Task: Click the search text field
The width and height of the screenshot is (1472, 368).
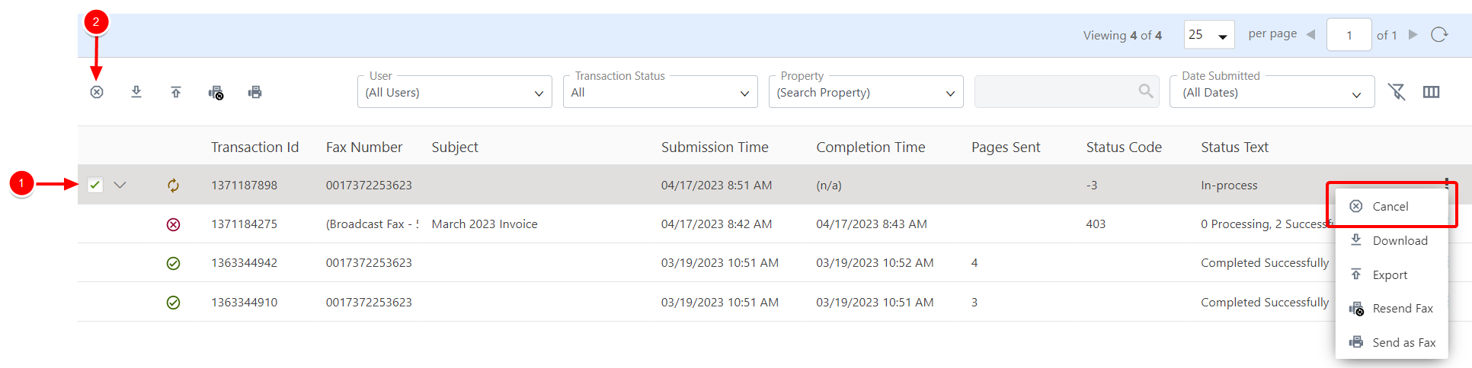Action: [1056, 92]
